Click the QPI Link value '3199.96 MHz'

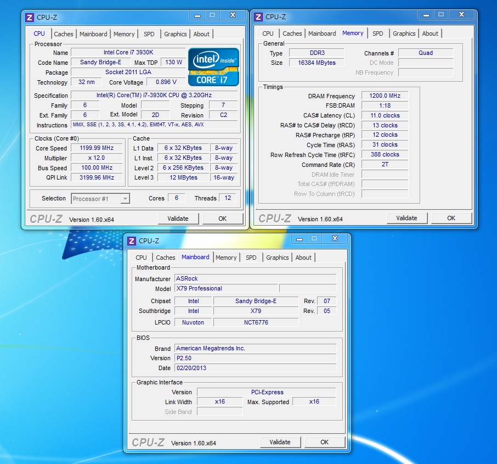coord(97,177)
